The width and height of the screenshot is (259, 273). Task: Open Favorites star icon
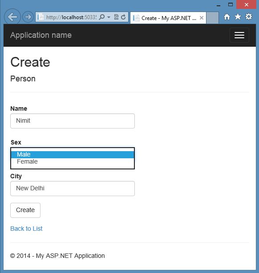coord(238,17)
